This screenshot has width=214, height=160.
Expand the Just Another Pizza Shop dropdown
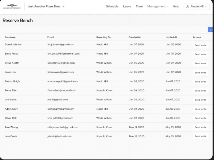tap(63, 6)
